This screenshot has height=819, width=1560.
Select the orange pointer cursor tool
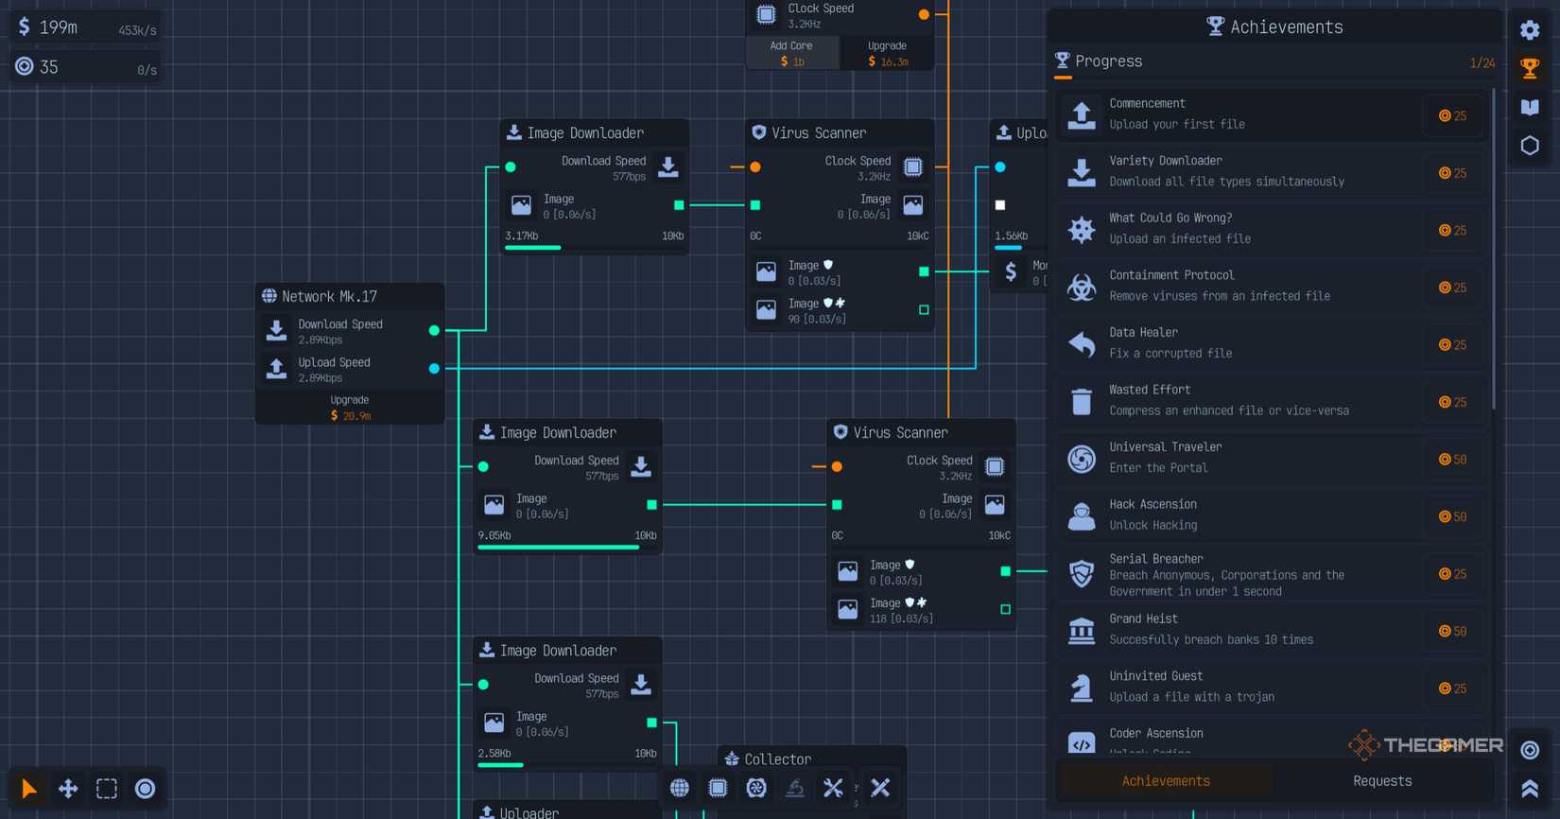point(29,789)
